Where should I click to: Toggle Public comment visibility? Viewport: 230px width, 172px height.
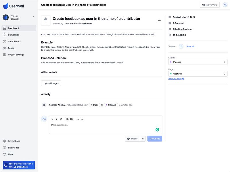tap(132, 139)
